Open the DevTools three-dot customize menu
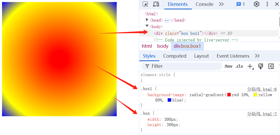Viewport: 280px width, 135px height. (x=267, y=4)
